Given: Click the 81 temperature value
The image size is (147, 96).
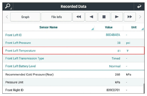Looking at the screenshot, I should pos(119,51).
